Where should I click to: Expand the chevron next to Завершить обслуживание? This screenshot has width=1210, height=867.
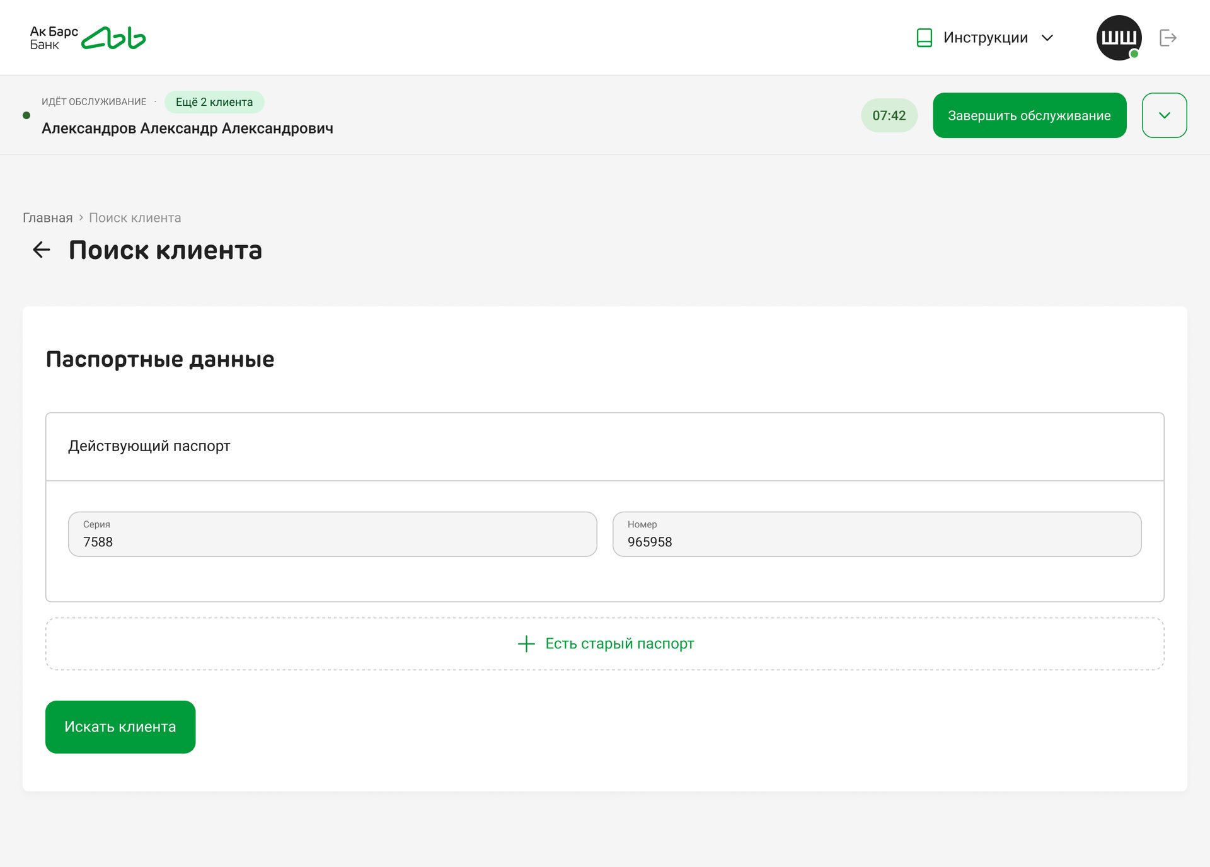pyautogui.click(x=1164, y=115)
